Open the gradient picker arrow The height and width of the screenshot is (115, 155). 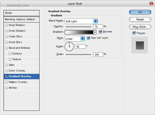click(95, 32)
